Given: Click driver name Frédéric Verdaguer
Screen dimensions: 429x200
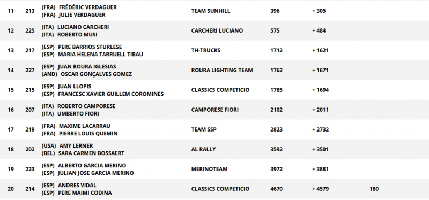Looking at the screenshot, I should click(x=88, y=7).
